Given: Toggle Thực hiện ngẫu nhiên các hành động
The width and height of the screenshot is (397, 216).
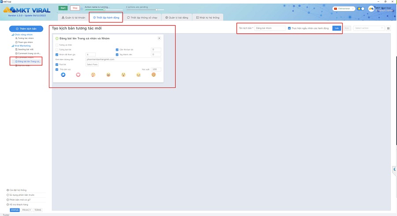Looking at the screenshot, I should 289,28.
